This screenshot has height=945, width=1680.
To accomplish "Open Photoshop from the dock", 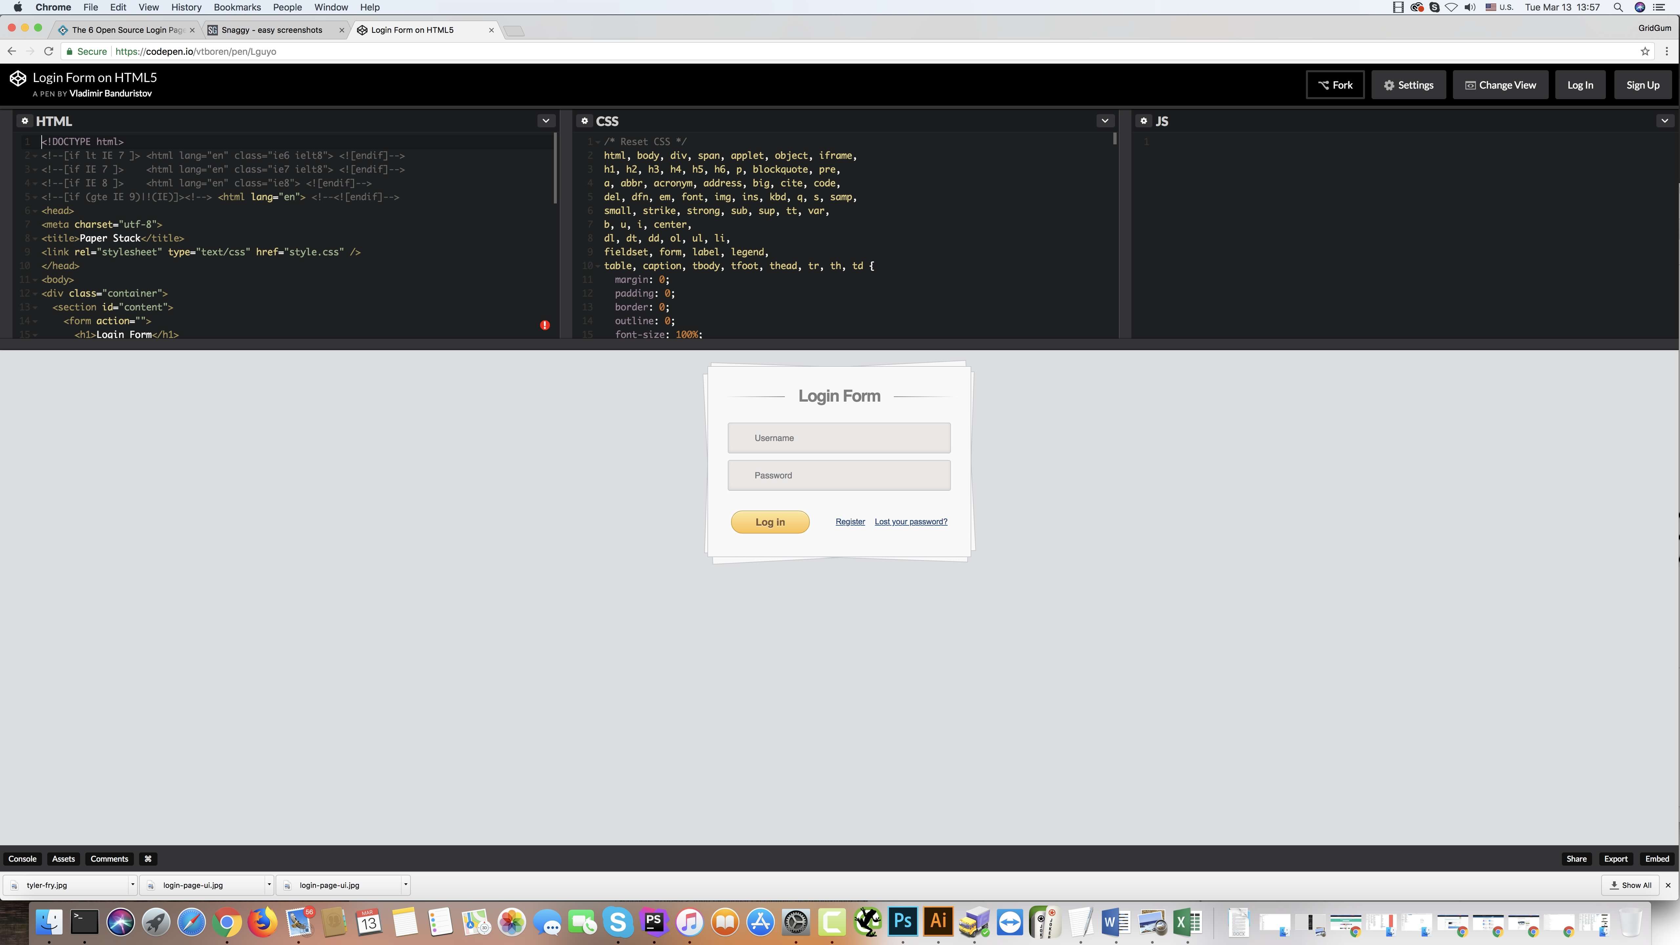I will pyautogui.click(x=903, y=921).
